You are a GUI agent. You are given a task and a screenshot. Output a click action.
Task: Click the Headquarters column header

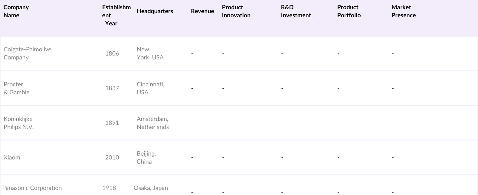(155, 11)
